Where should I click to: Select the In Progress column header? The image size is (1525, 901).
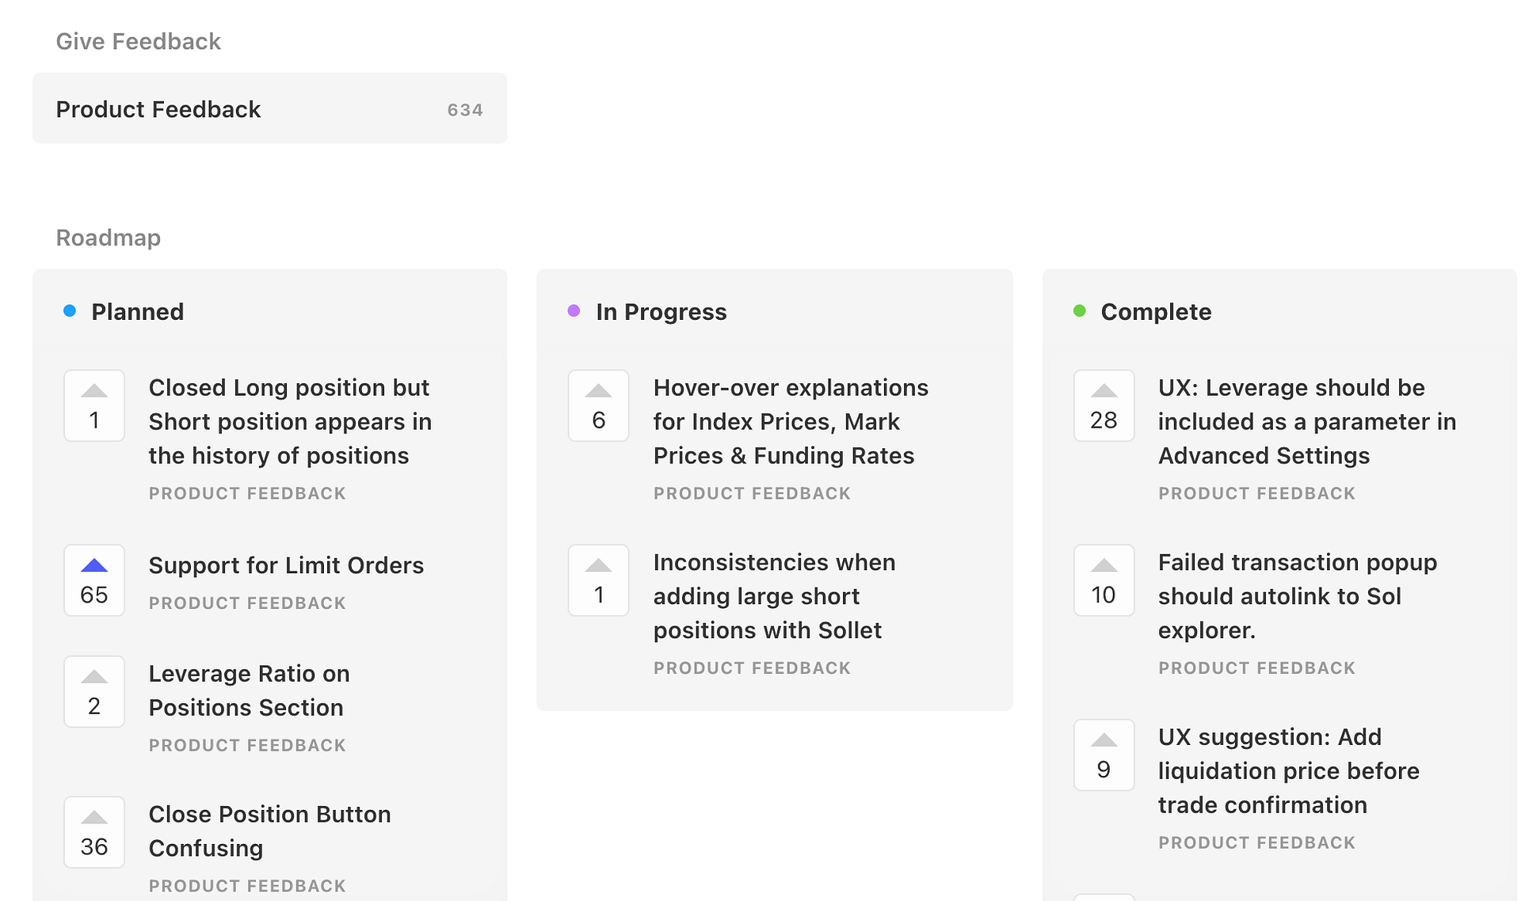pos(661,312)
